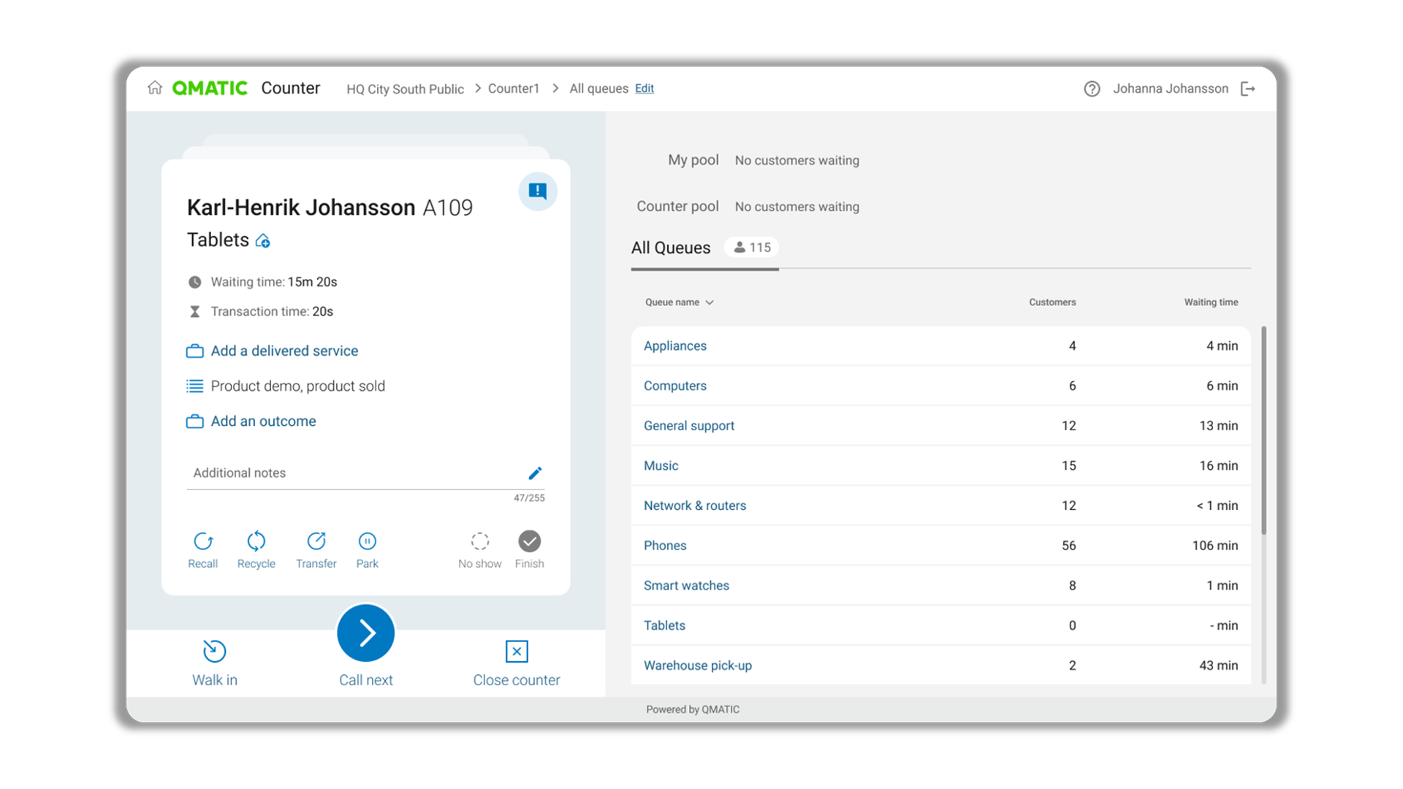Mark customer as No show
This screenshot has width=1403, height=789.
click(479, 541)
